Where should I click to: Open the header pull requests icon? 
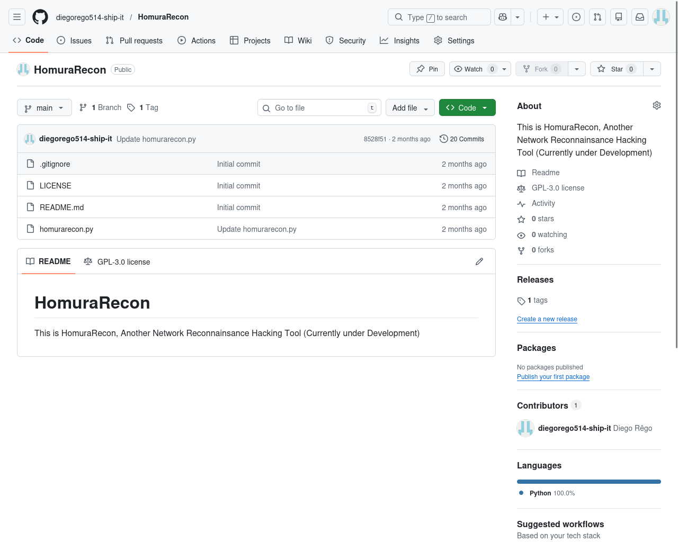(x=597, y=17)
